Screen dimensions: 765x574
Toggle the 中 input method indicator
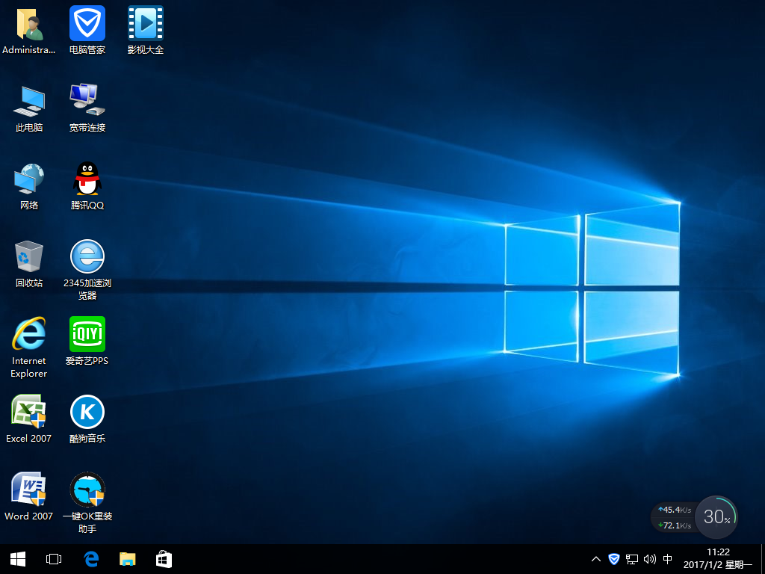click(667, 559)
